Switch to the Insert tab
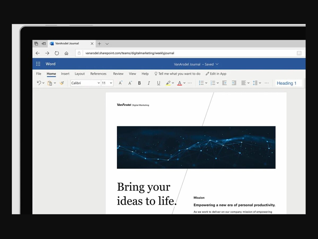The width and height of the screenshot is (318, 239). 65,74
